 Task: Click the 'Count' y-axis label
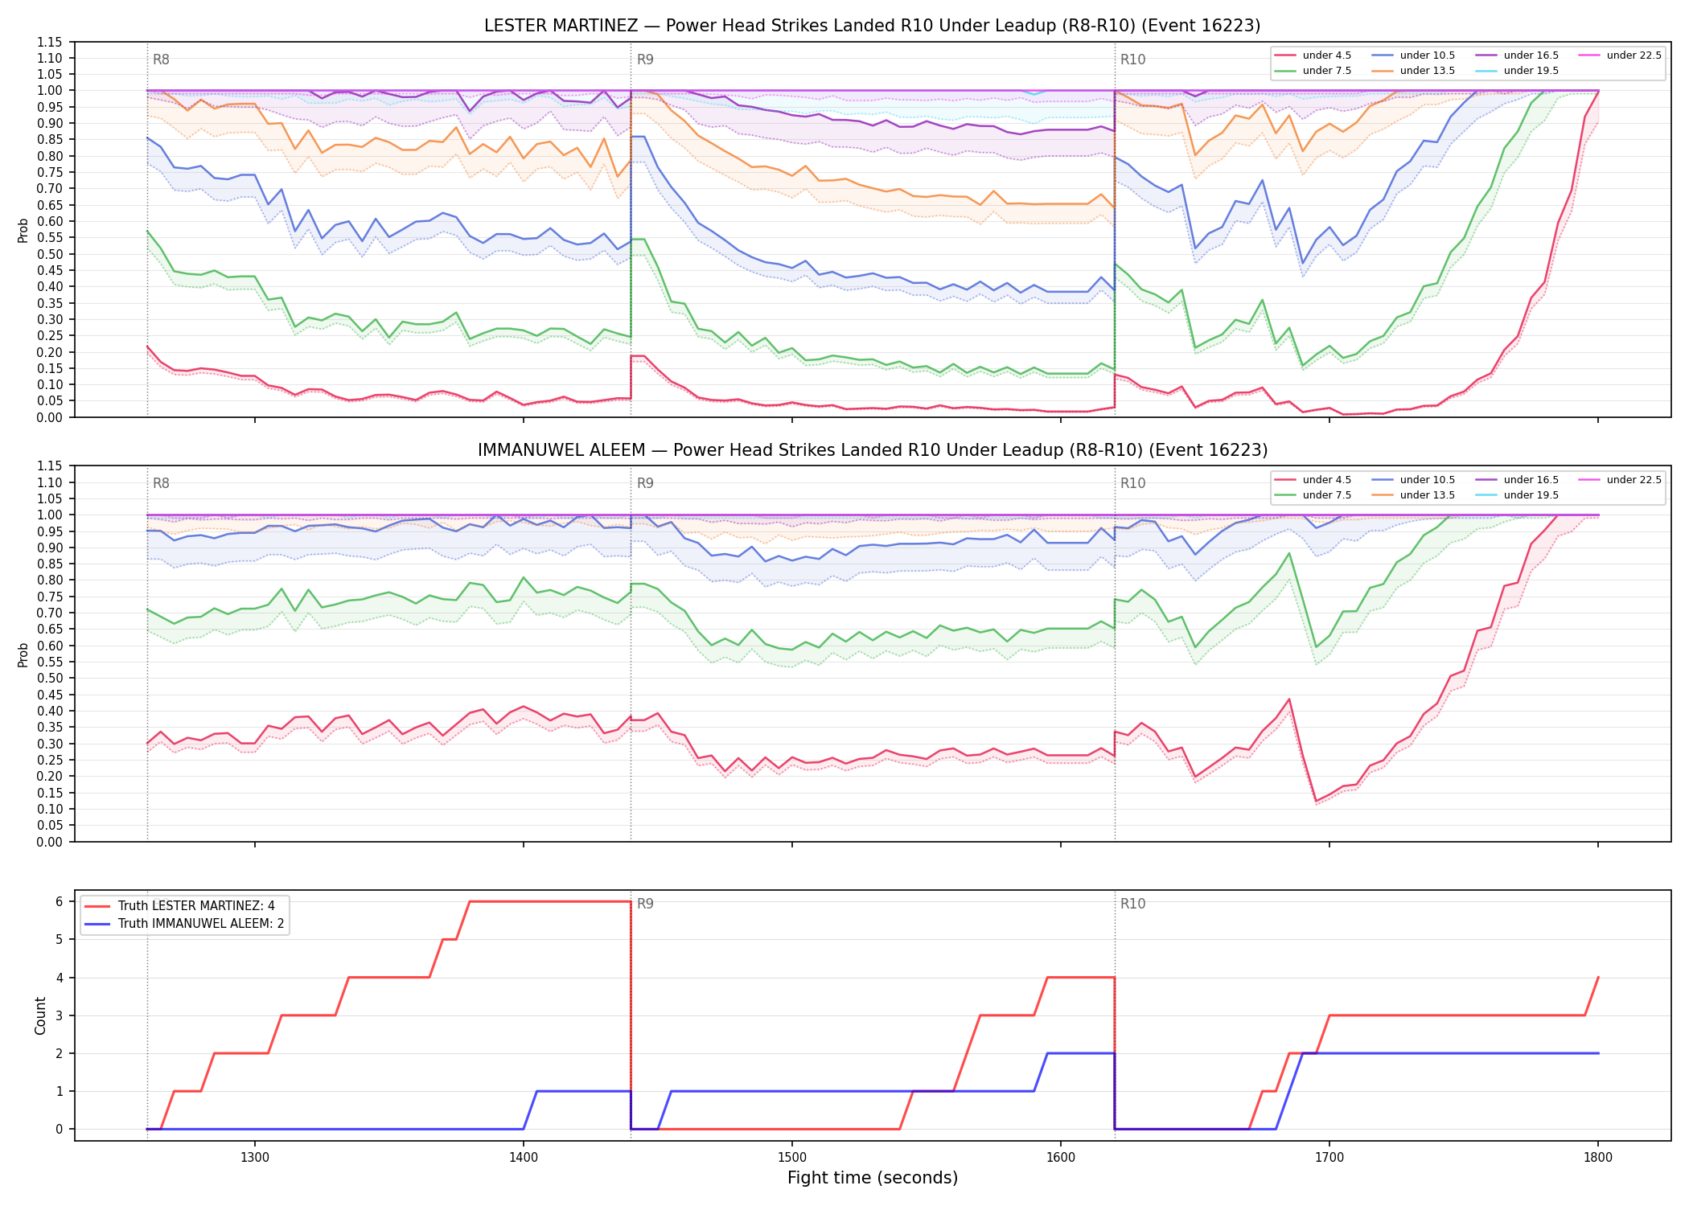tap(40, 1015)
